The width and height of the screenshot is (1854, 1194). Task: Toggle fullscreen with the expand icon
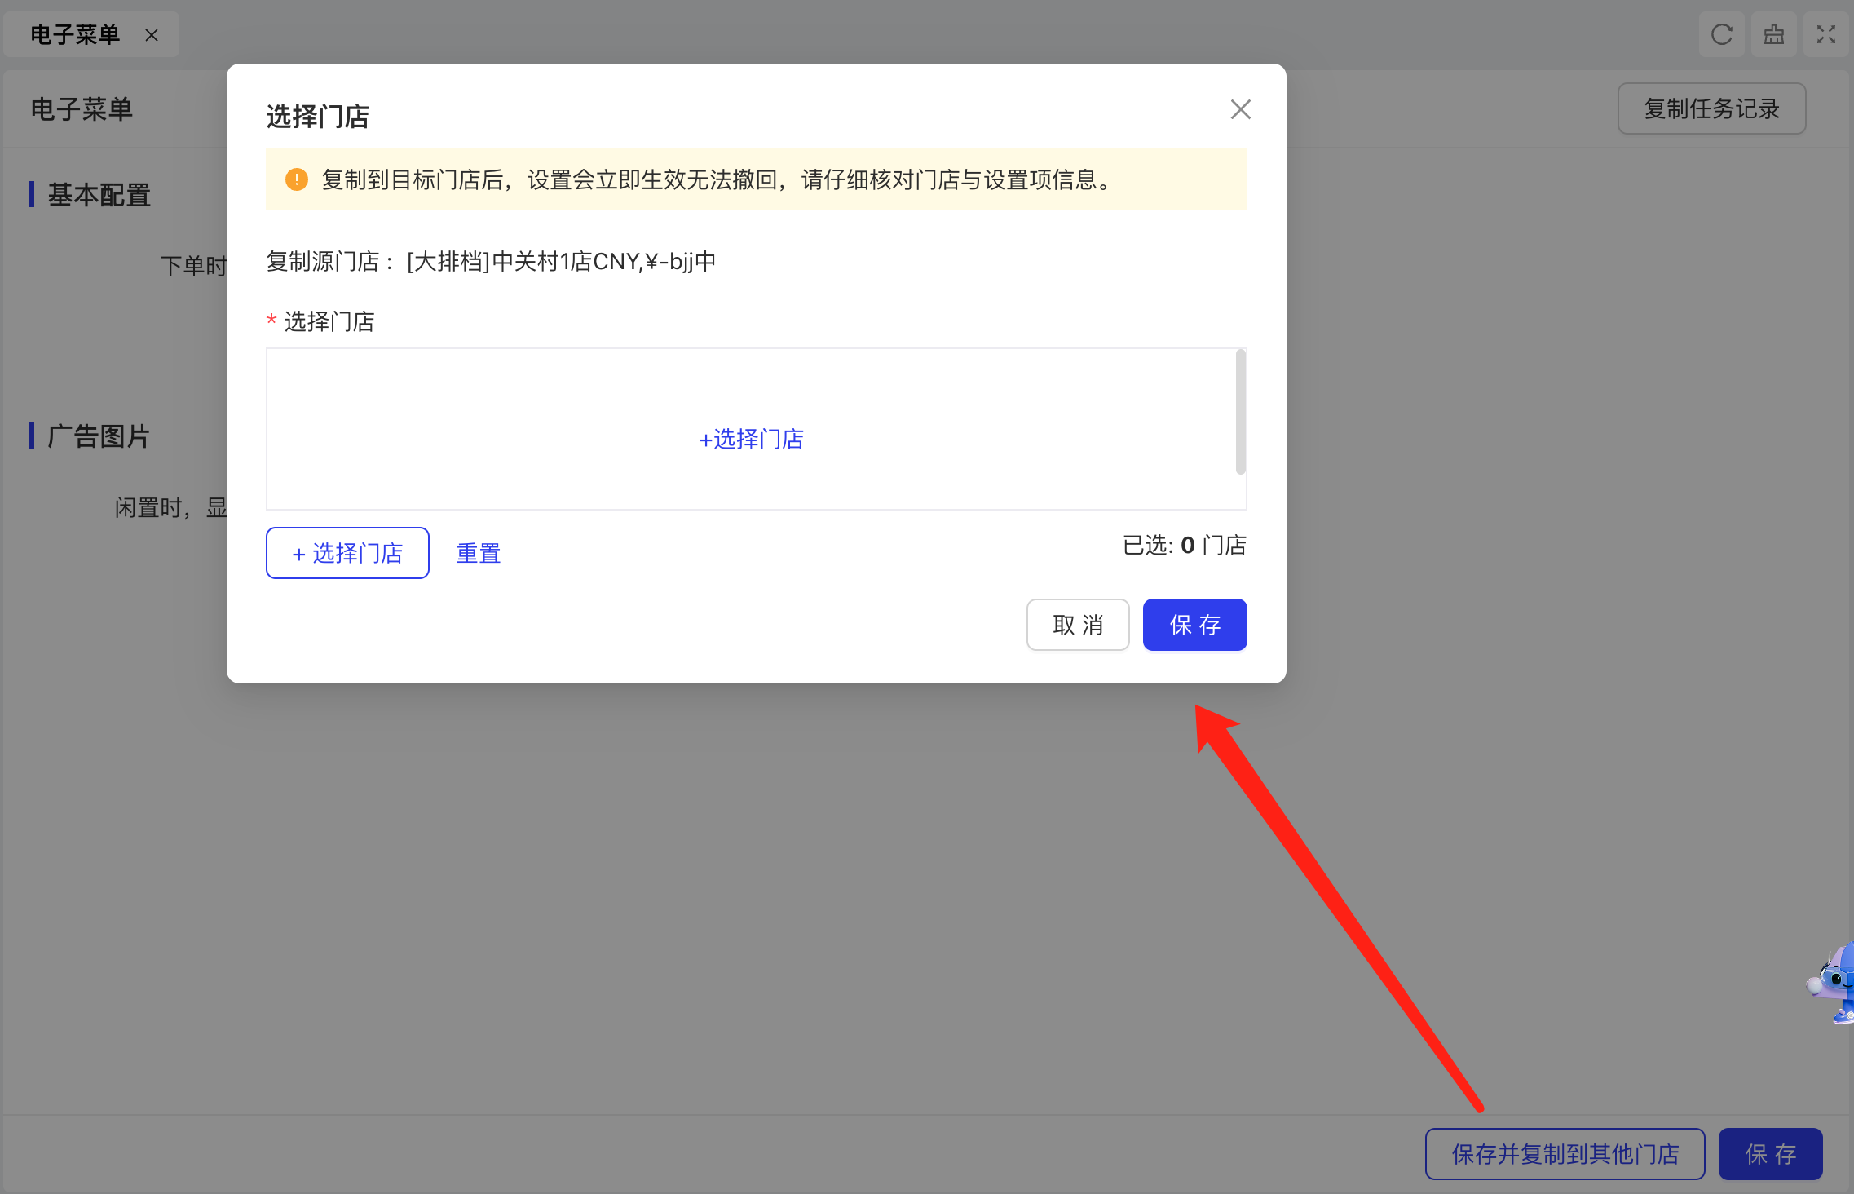pyautogui.click(x=1825, y=35)
